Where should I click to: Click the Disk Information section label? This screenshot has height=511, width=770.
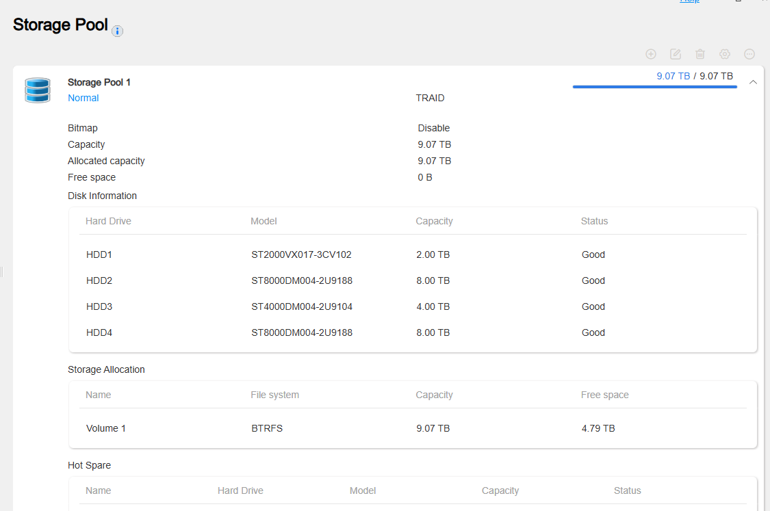pyautogui.click(x=102, y=196)
